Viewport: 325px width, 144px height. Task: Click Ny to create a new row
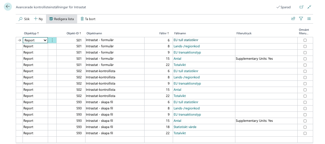click(x=39, y=19)
